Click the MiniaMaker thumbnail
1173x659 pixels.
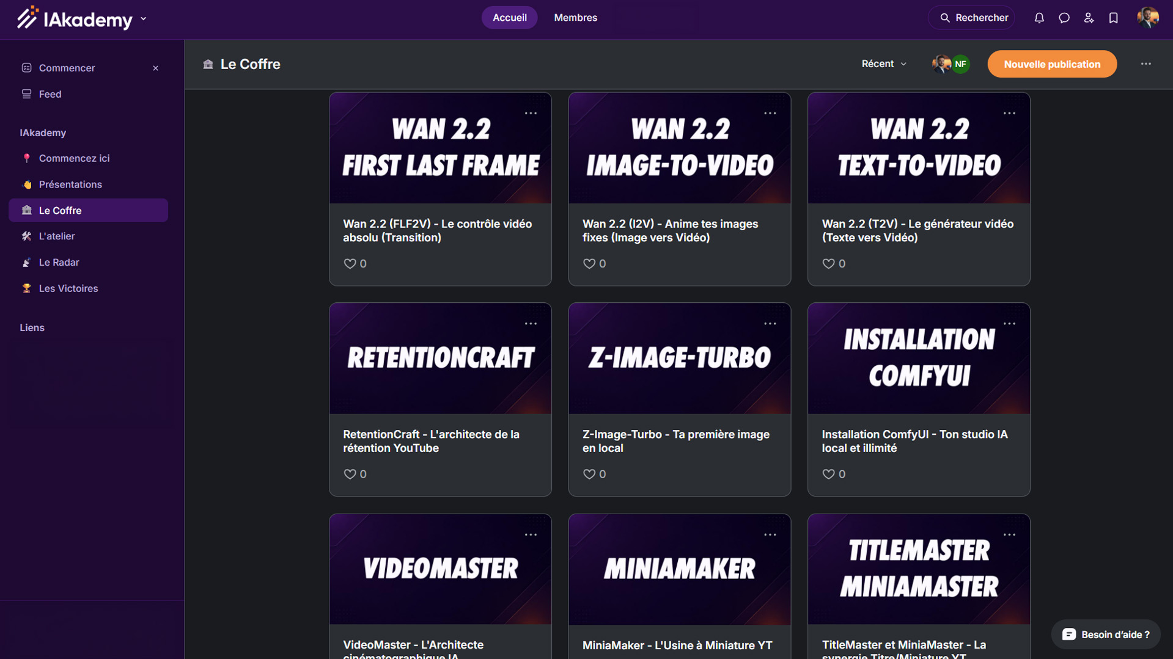pyautogui.click(x=680, y=570)
